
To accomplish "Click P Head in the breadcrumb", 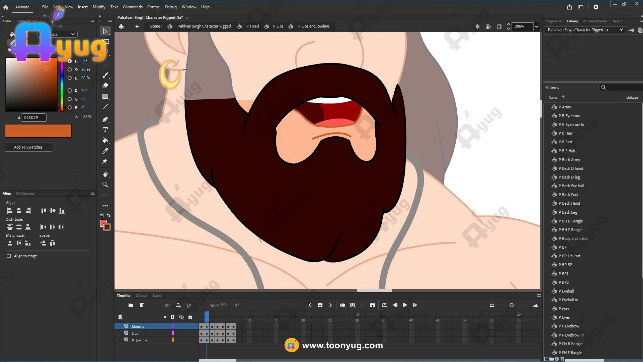I will tap(253, 26).
